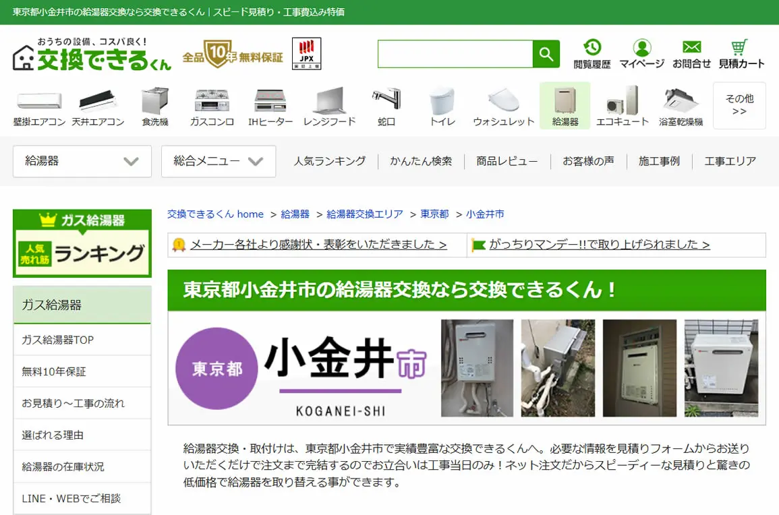Click 東京都 breadcrumb link
This screenshot has width=779, height=515.
[435, 214]
